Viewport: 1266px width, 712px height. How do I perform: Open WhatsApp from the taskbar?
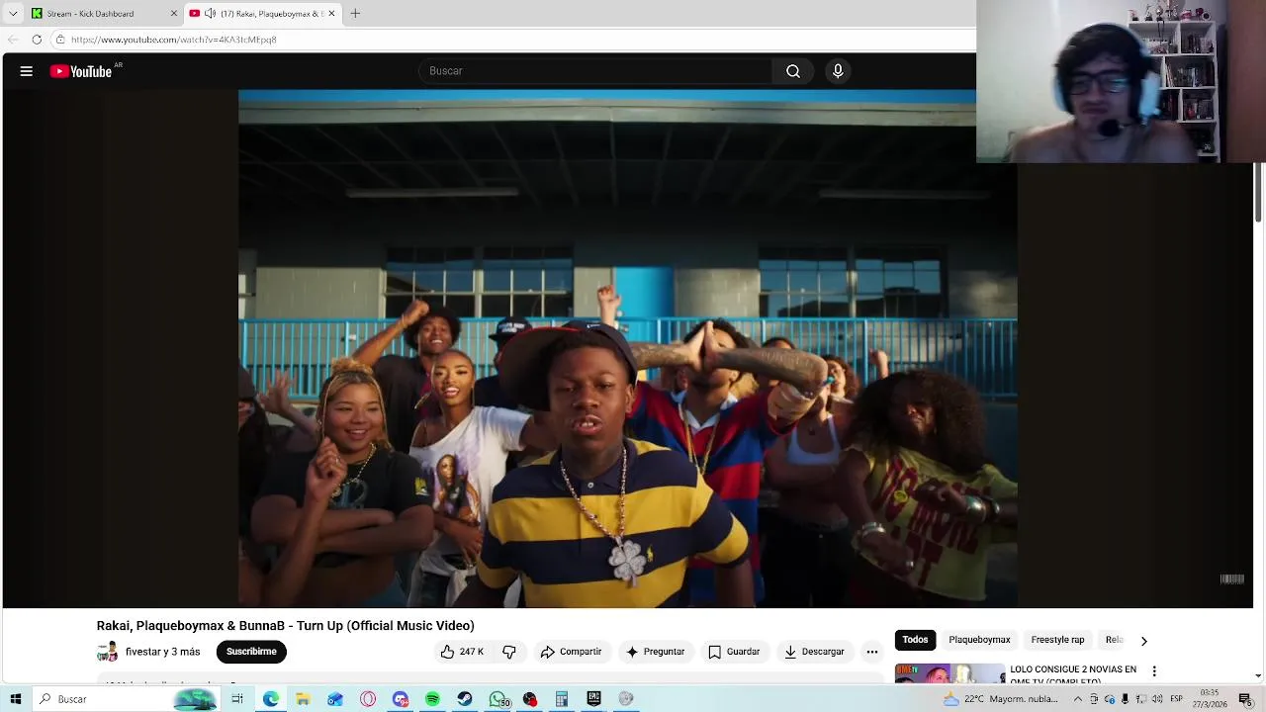pos(497,699)
